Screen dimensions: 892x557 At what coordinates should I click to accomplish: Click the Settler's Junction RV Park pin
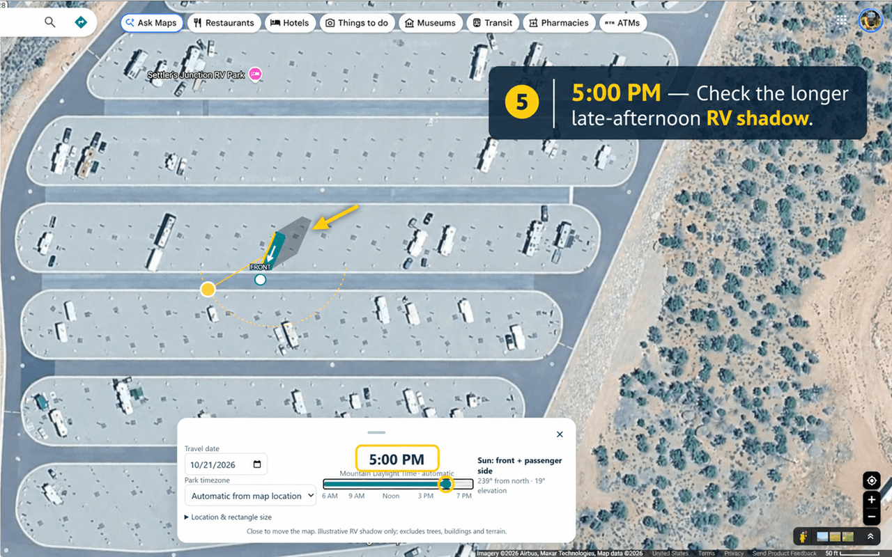255,73
